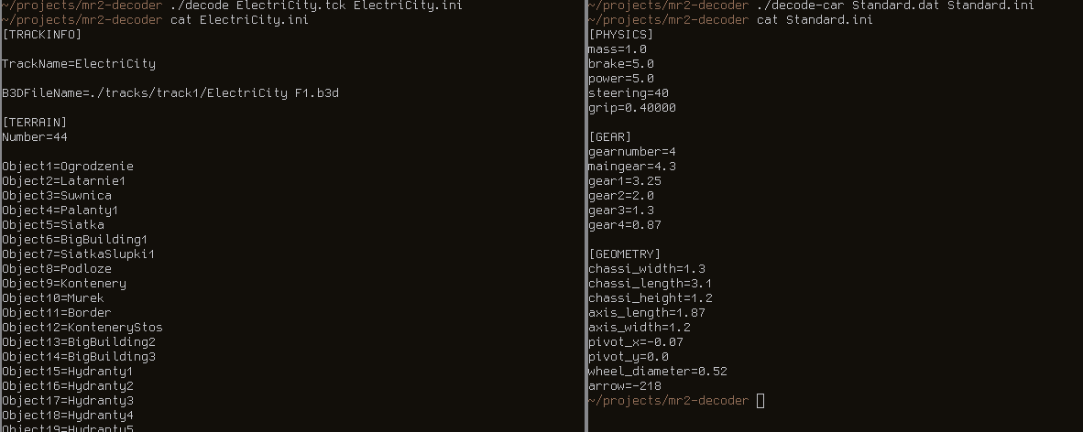Select the TrackName=ElectriCity line

pyautogui.click(x=79, y=64)
